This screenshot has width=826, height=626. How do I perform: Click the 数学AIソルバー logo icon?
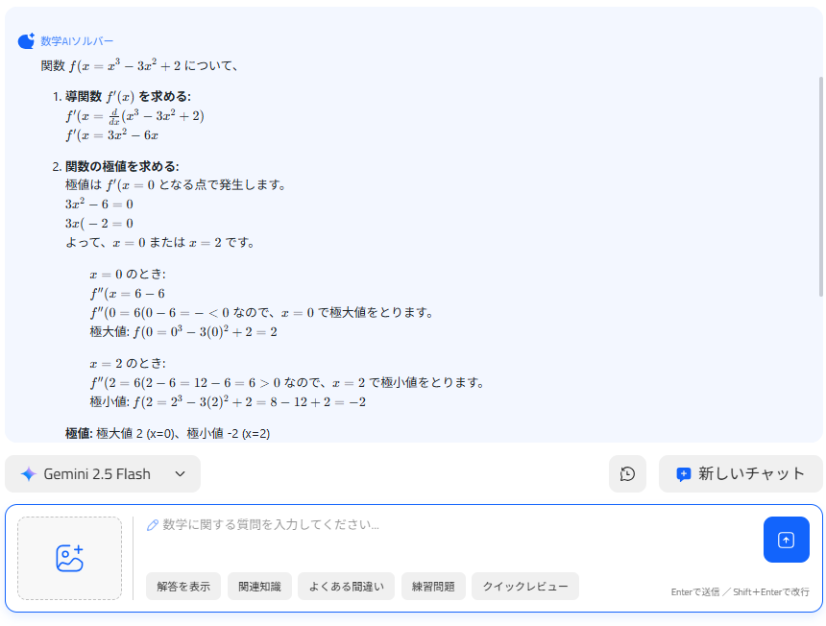pos(26,41)
